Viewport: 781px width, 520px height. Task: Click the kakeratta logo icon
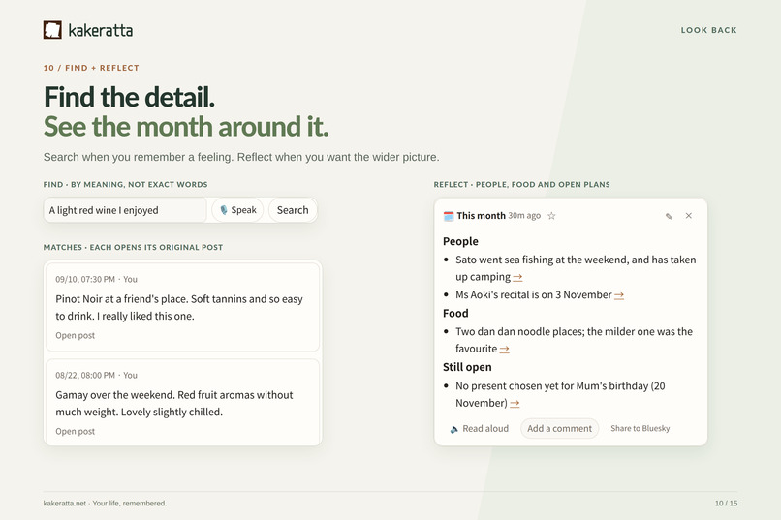[52, 30]
